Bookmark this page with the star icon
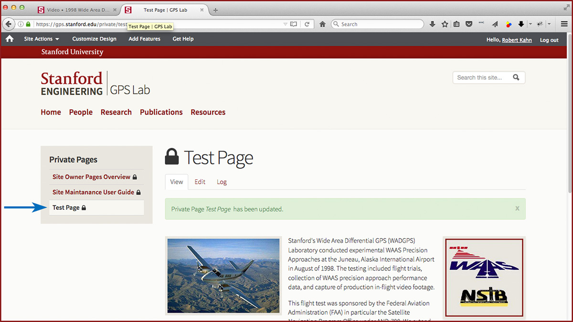573x322 pixels. [x=445, y=24]
